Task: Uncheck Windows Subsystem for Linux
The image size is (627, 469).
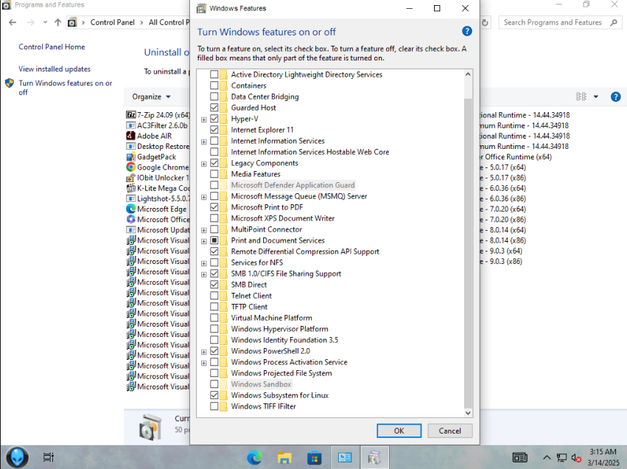Action: click(214, 395)
